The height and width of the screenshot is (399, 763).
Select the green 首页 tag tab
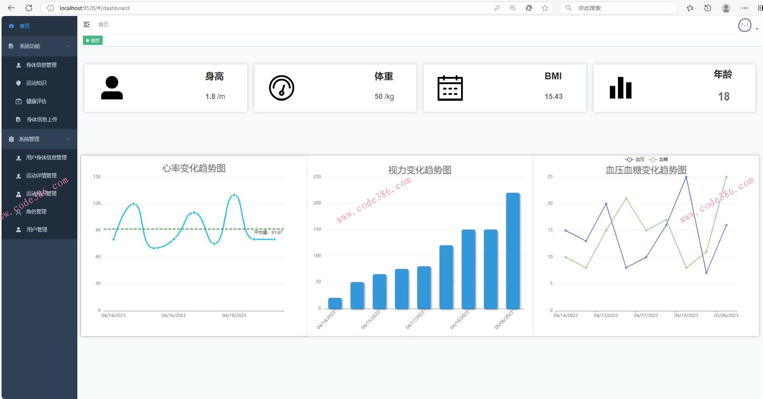point(93,40)
